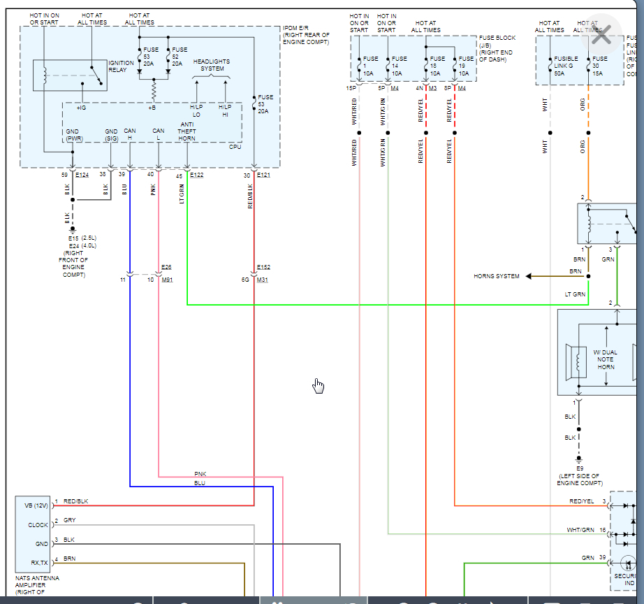
Task: Open the E26 connector link
Action: tap(166, 267)
